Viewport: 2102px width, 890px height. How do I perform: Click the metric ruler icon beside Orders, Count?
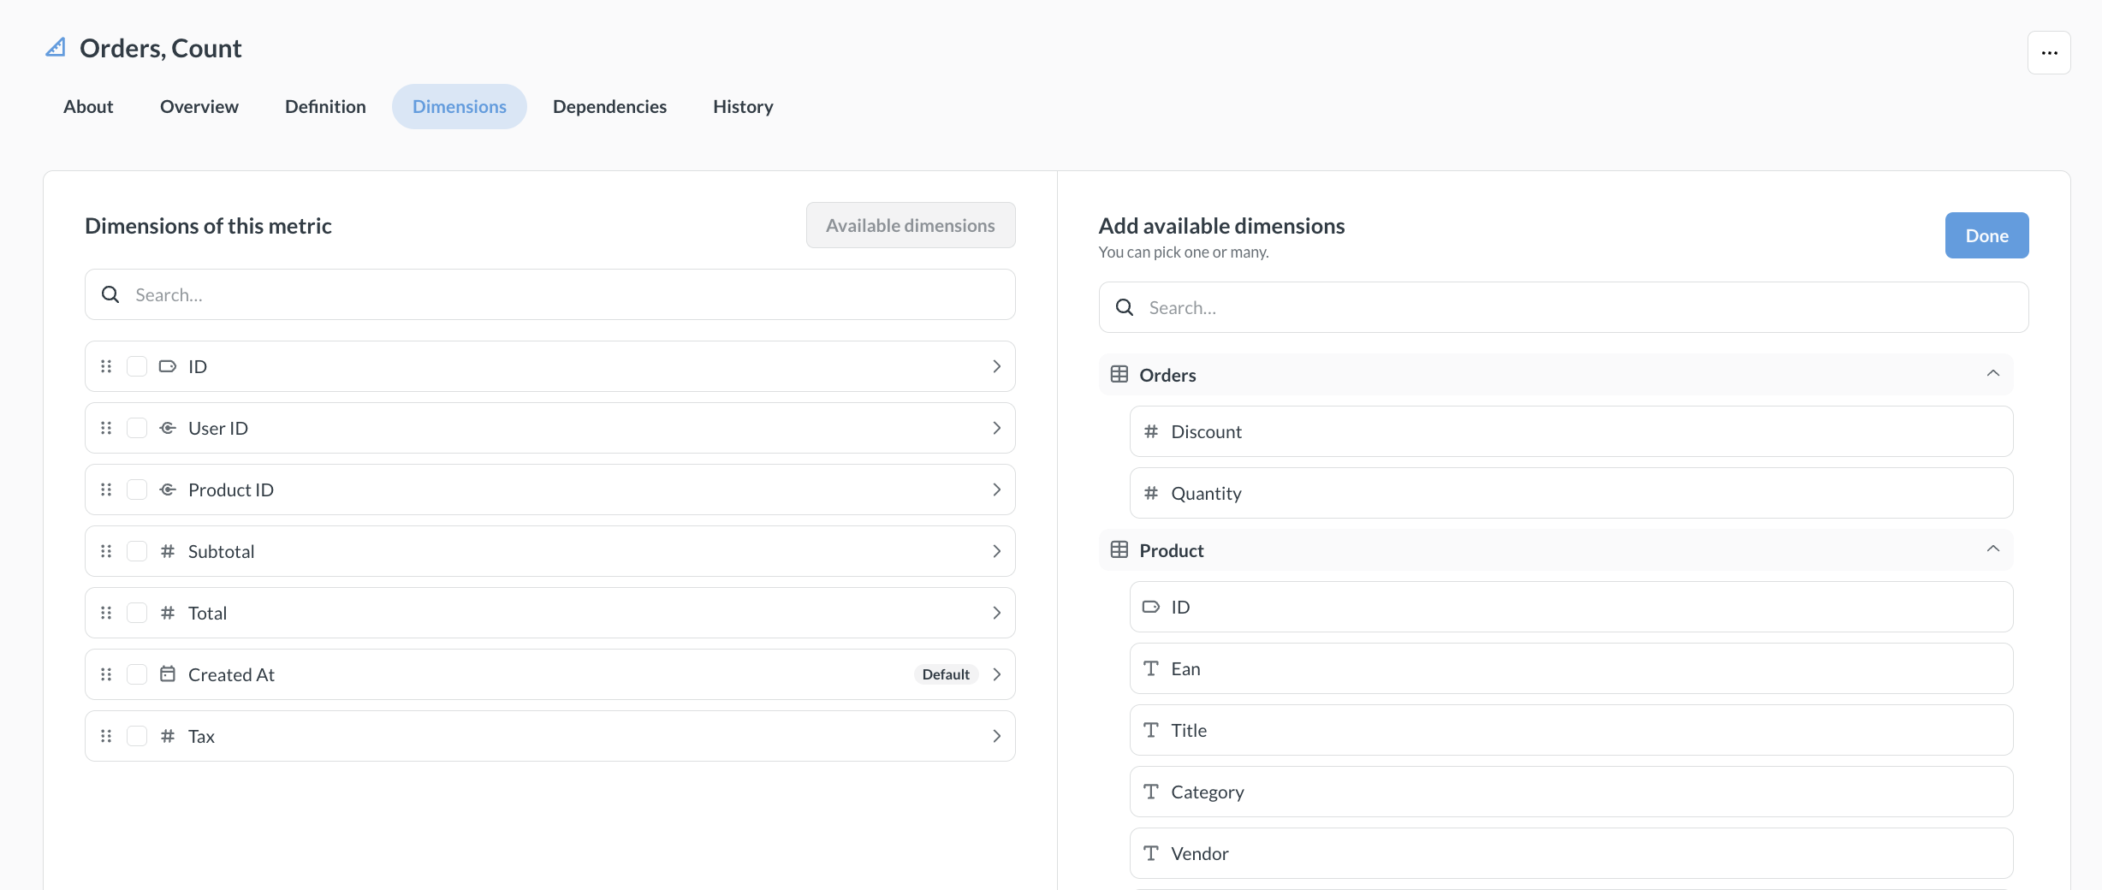(x=56, y=48)
